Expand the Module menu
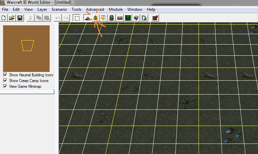The image size is (258, 154). (116, 9)
